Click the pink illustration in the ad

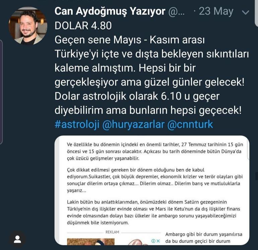pyautogui.click(x=137, y=242)
